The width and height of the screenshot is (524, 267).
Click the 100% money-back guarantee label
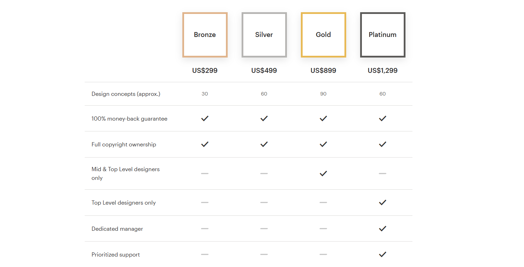click(x=129, y=119)
